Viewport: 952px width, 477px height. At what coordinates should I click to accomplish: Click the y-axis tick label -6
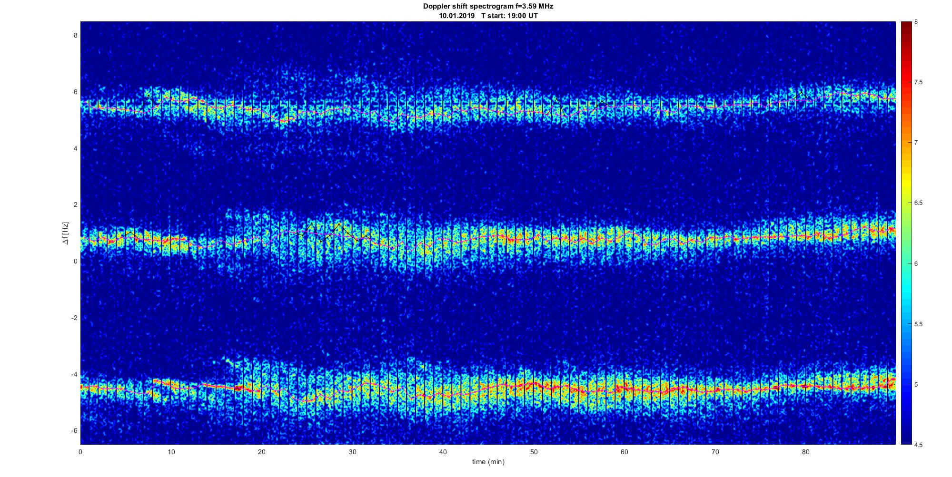[x=73, y=431]
